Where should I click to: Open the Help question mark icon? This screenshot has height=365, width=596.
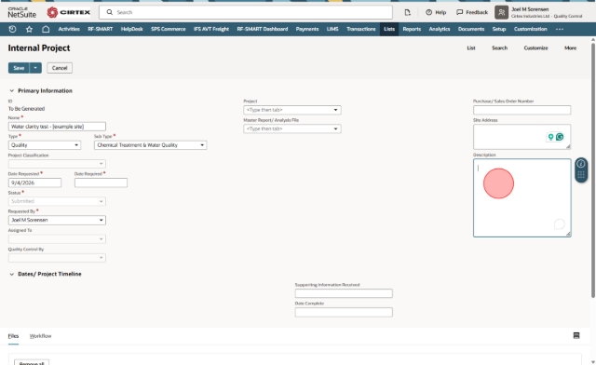click(x=428, y=12)
